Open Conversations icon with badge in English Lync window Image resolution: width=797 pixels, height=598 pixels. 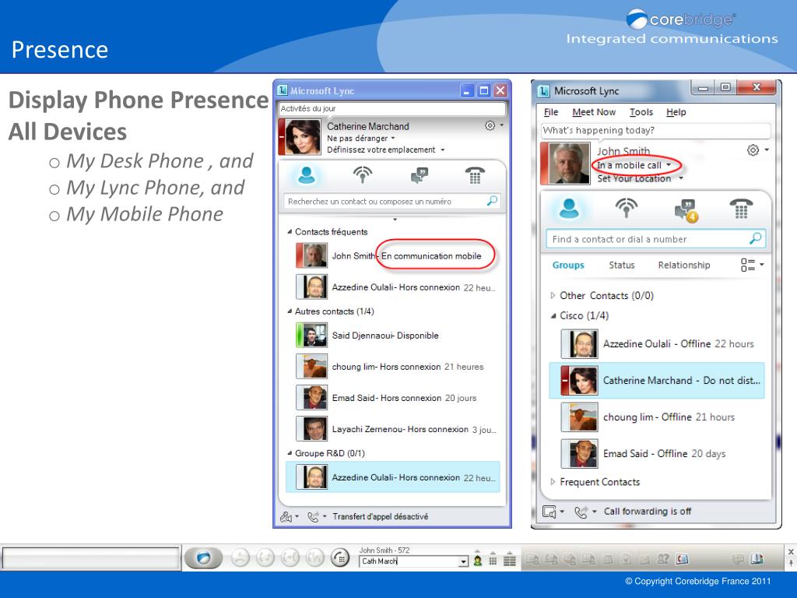686,210
